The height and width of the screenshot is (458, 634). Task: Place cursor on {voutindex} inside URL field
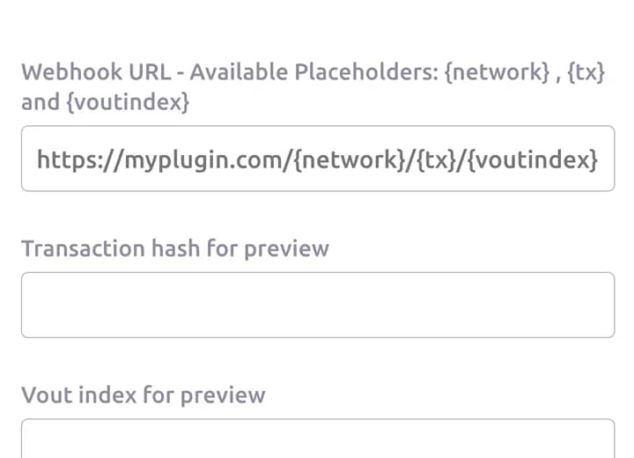click(532, 159)
